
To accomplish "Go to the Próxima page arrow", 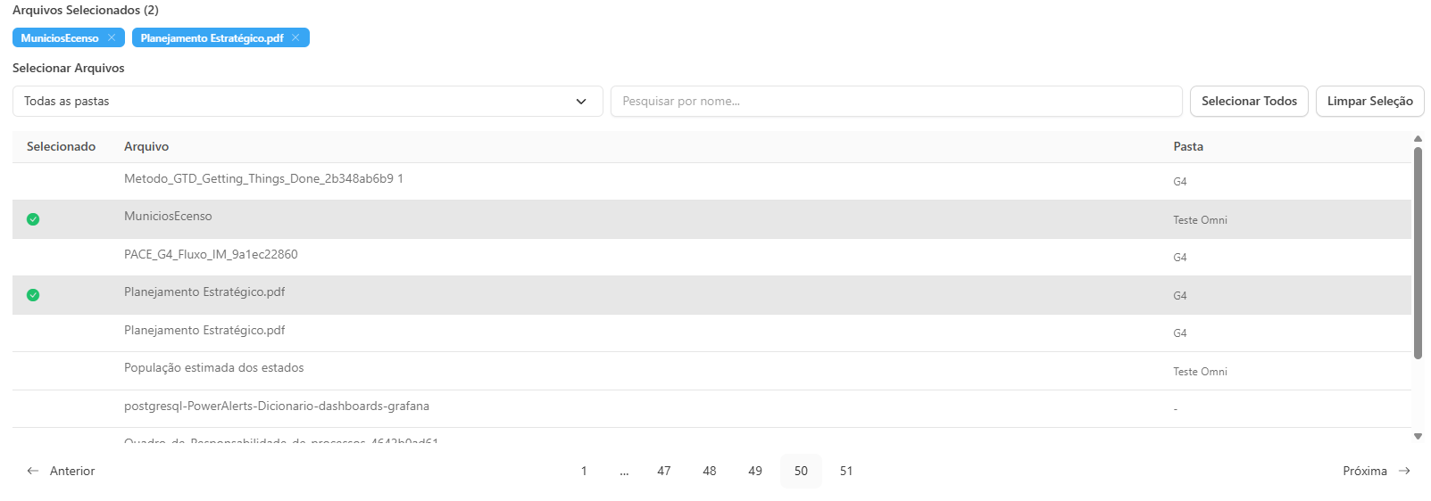I will click(1404, 471).
